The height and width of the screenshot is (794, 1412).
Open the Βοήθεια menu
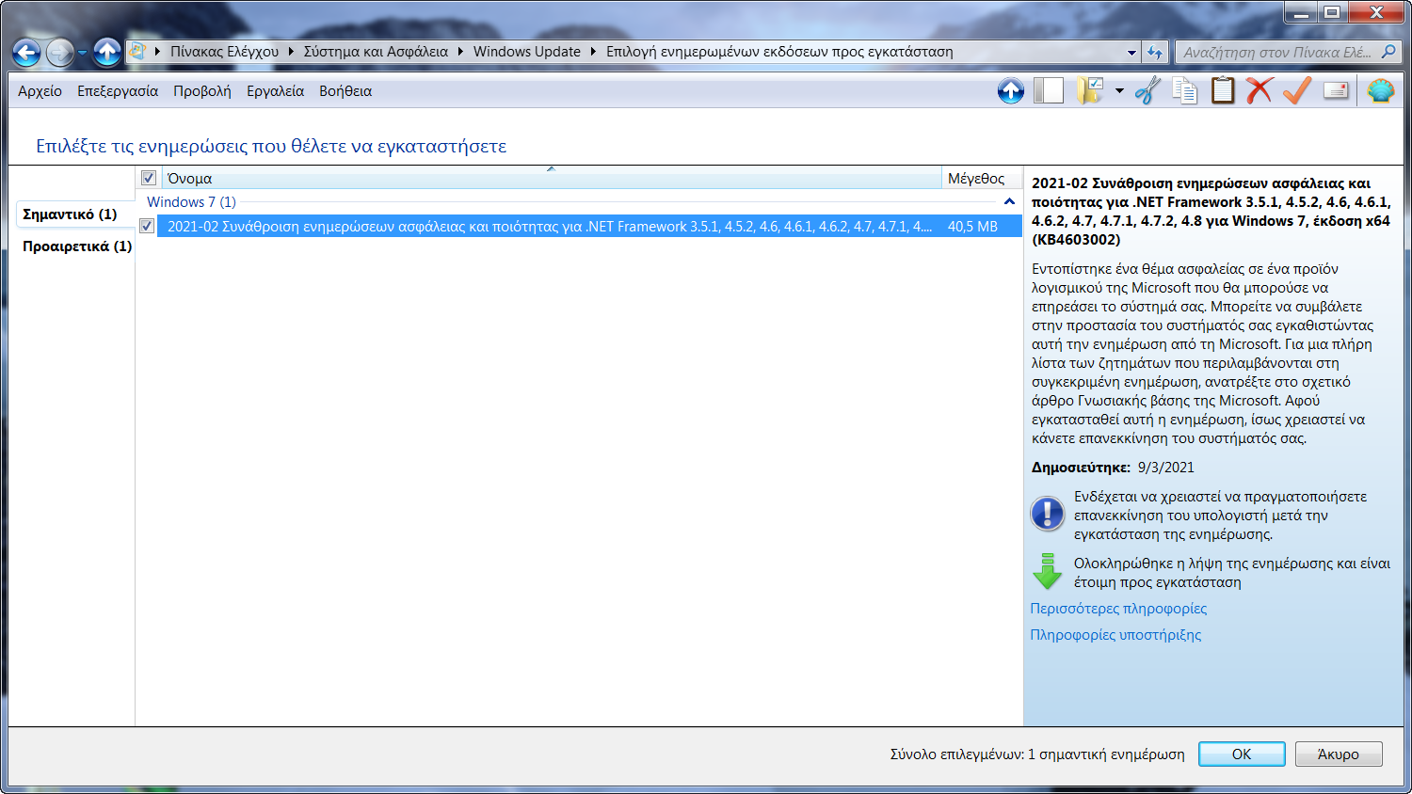click(x=345, y=91)
